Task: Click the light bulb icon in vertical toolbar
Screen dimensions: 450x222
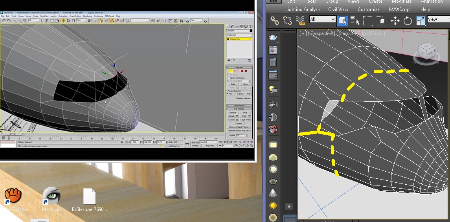Action: (273, 90)
